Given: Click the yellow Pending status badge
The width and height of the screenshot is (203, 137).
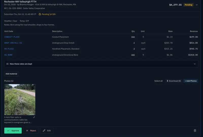Looking at the screenshot, I should pyautogui.click(x=189, y=5).
